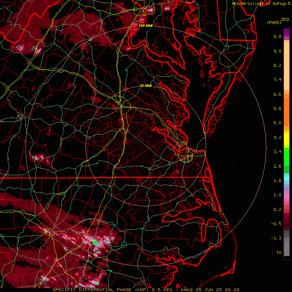Image resolution: width=292 pixels, height=292 pixels.
Task: Click the 1.8 color scale value
Action: (277, 181)
